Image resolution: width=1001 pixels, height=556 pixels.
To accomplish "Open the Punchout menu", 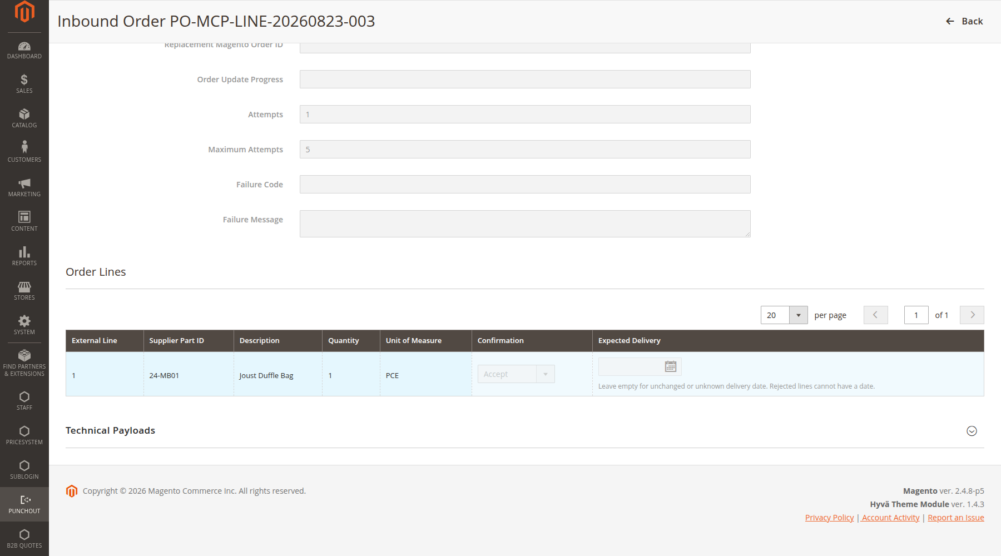I will coord(24,505).
